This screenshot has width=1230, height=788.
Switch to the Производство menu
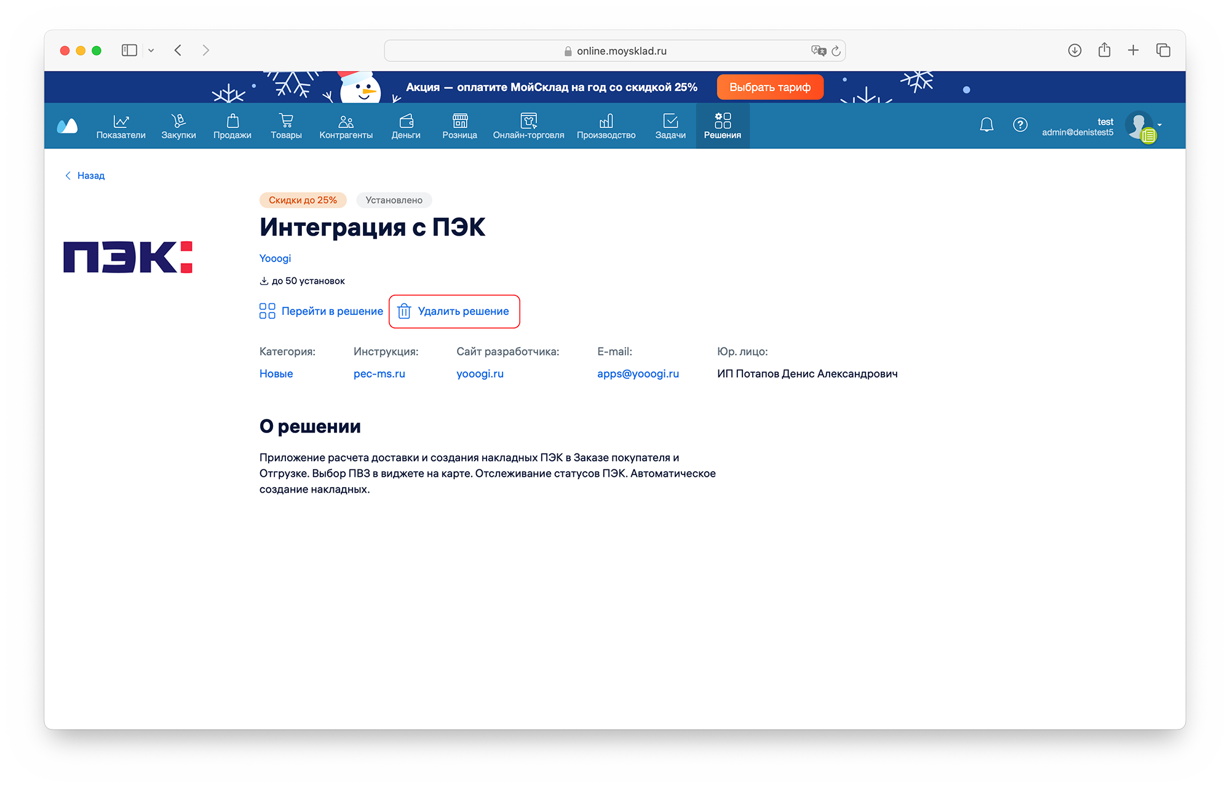point(606,126)
